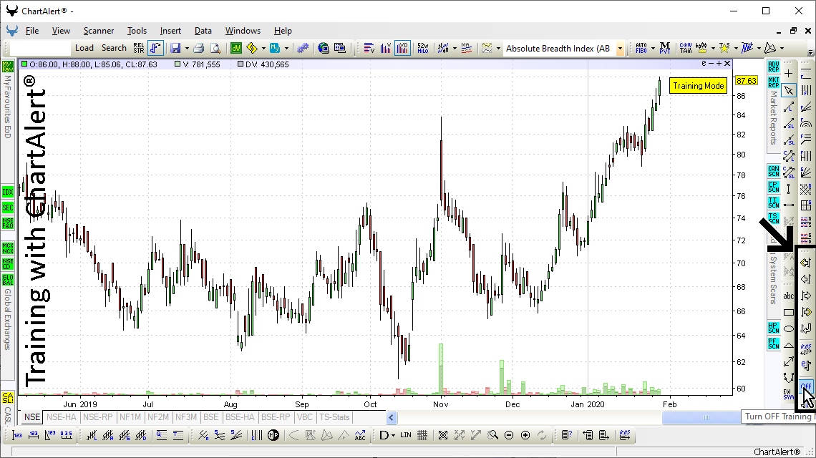Close the chart pane with X

tap(727, 64)
